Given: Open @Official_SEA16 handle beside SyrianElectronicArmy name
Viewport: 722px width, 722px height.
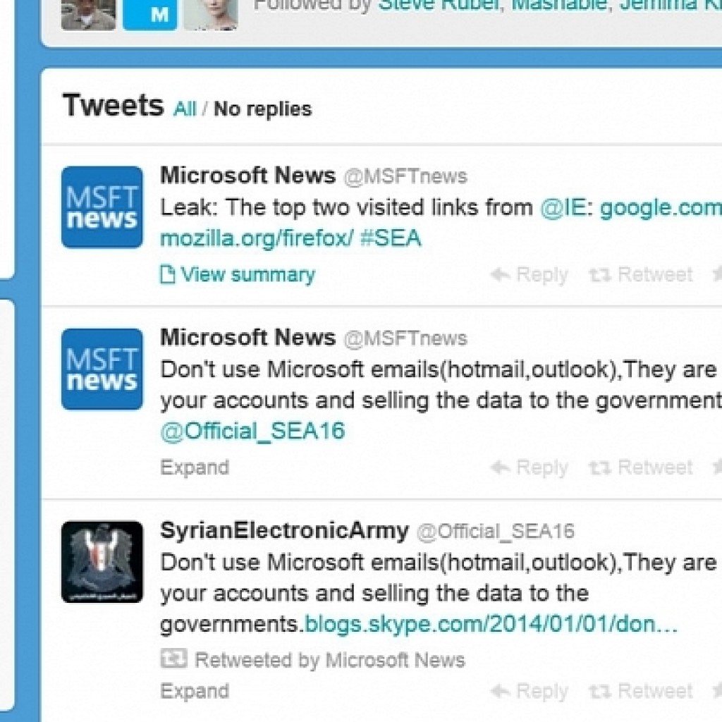Looking at the screenshot, I should pos(496,532).
